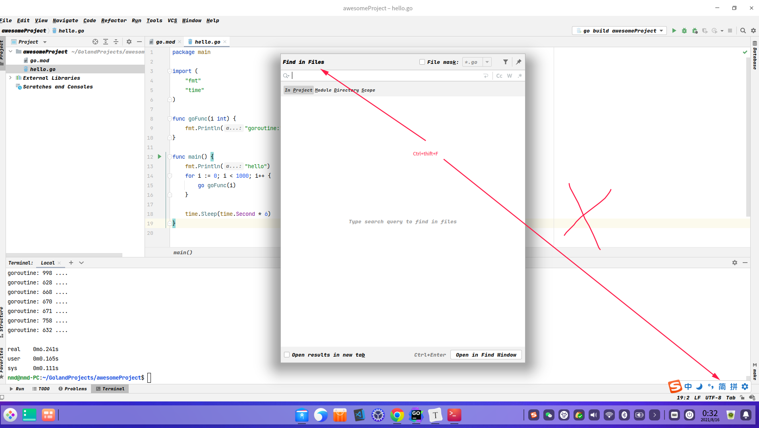The image size is (759, 428).
Task: Click Collapse All in Project panel
Action: (116, 42)
